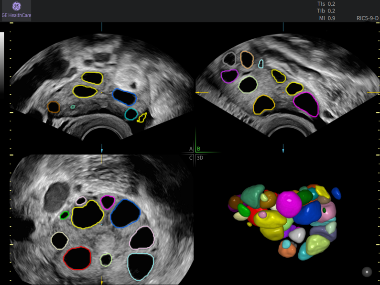Select the large cyan-outlined follicle in plane C

point(141,266)
